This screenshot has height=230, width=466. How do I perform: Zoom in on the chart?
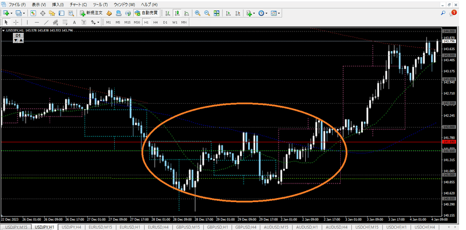pyautogui.click(x=197, y=13)
